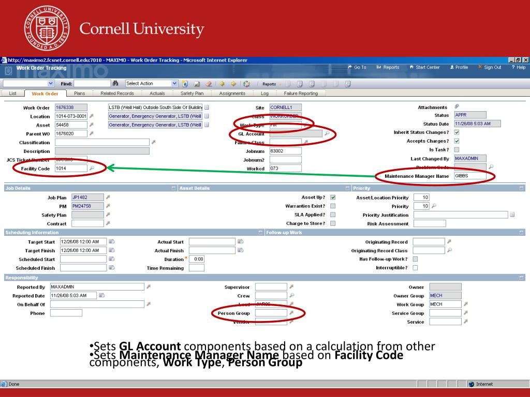Open Actual Start date picker icon
The image size is (530, 397).
(x=240, y=241)
